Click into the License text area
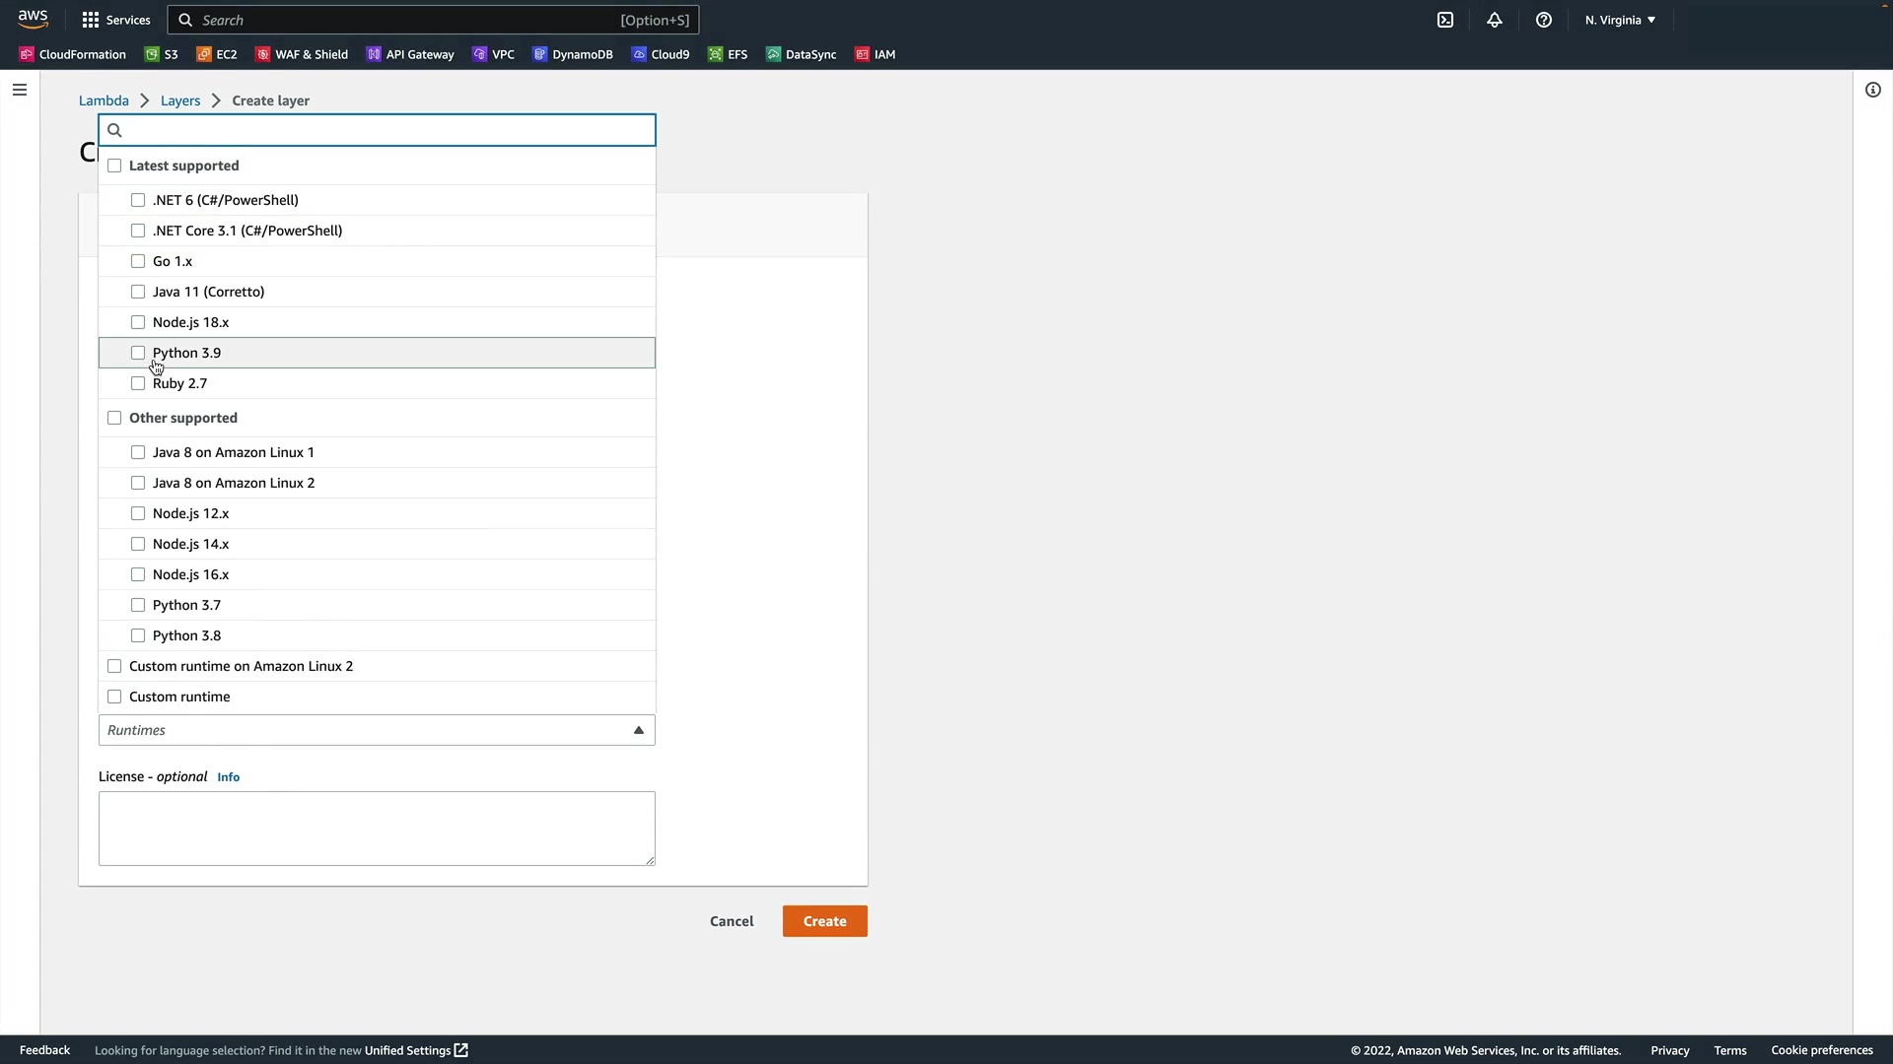This screenshot has height=1064, width=1893. 377,828
